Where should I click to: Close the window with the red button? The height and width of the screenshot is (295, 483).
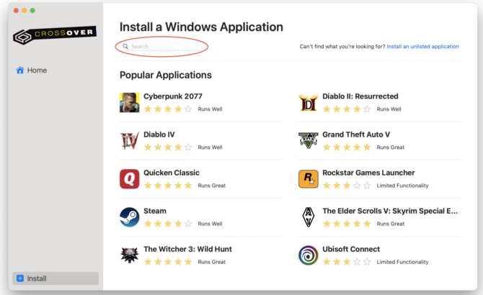tap(16, 11)
